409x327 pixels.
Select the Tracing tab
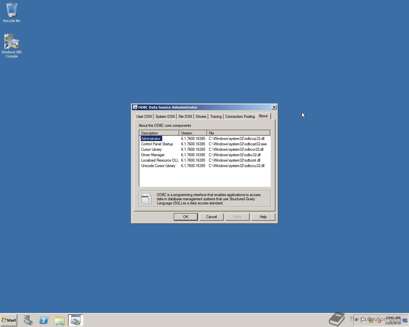pyautogui.click(x=216, y=117)
